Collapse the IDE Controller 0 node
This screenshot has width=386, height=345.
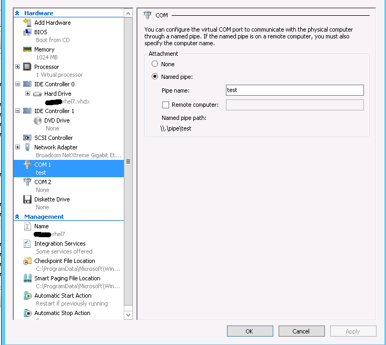point(18,84)
